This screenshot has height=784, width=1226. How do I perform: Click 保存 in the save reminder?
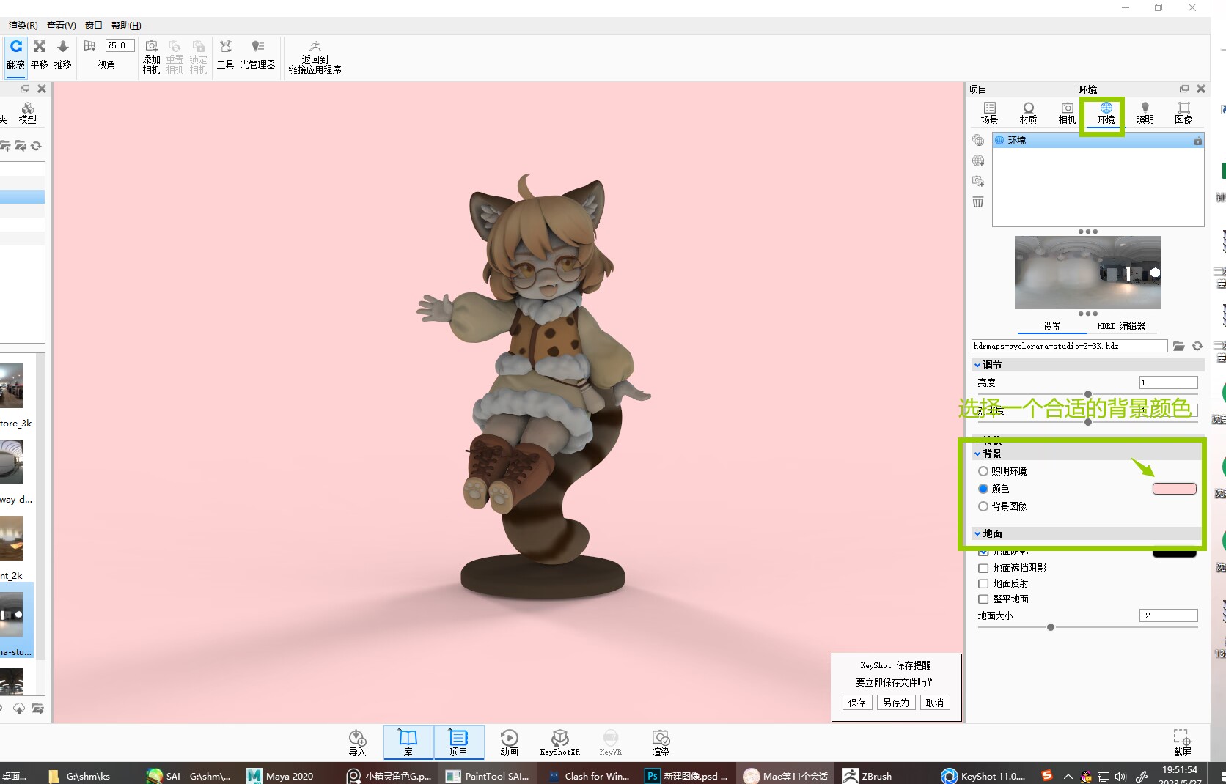click(857, 703)
